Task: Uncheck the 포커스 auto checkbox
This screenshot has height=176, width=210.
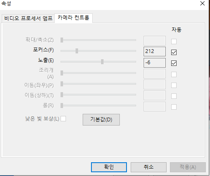Action: (174, 52)
